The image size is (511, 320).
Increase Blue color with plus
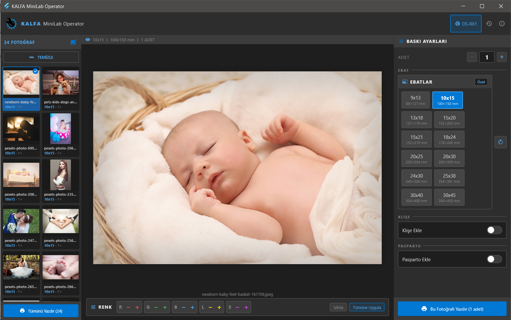pyautogui.click(x=192, y=307)
